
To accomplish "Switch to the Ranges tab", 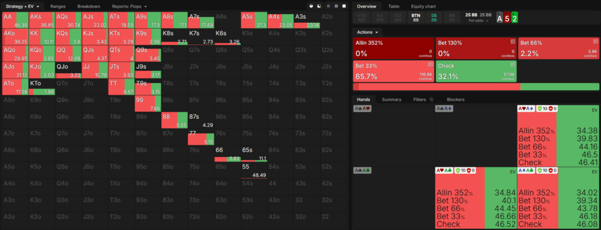I will tap(58, 6).
